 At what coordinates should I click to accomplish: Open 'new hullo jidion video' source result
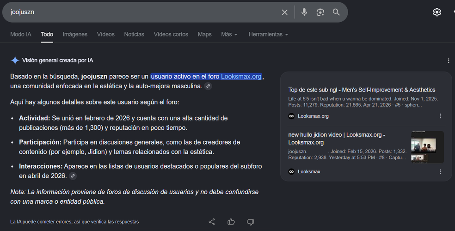(x=337, y=139)
